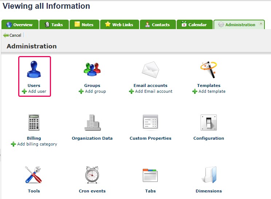Screen dimensions: 271x199
Task: Open the Cron events text link
Action: tap(92, 191)
